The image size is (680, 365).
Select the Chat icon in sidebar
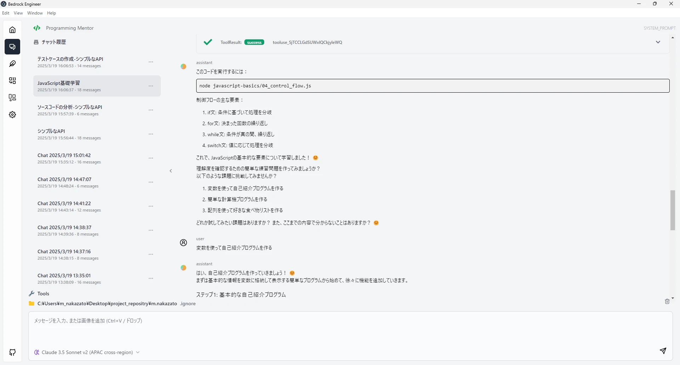(x=12, y=47)
